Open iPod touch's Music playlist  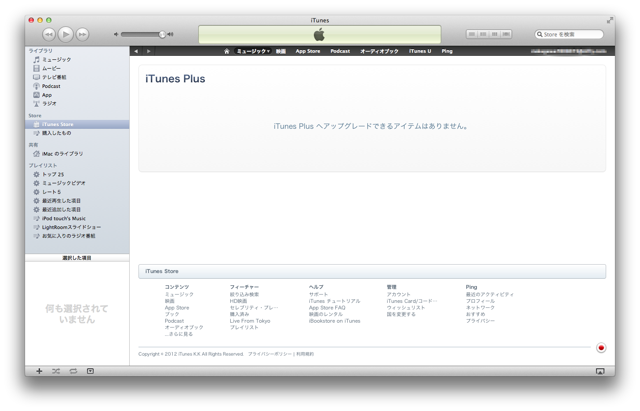77,218
